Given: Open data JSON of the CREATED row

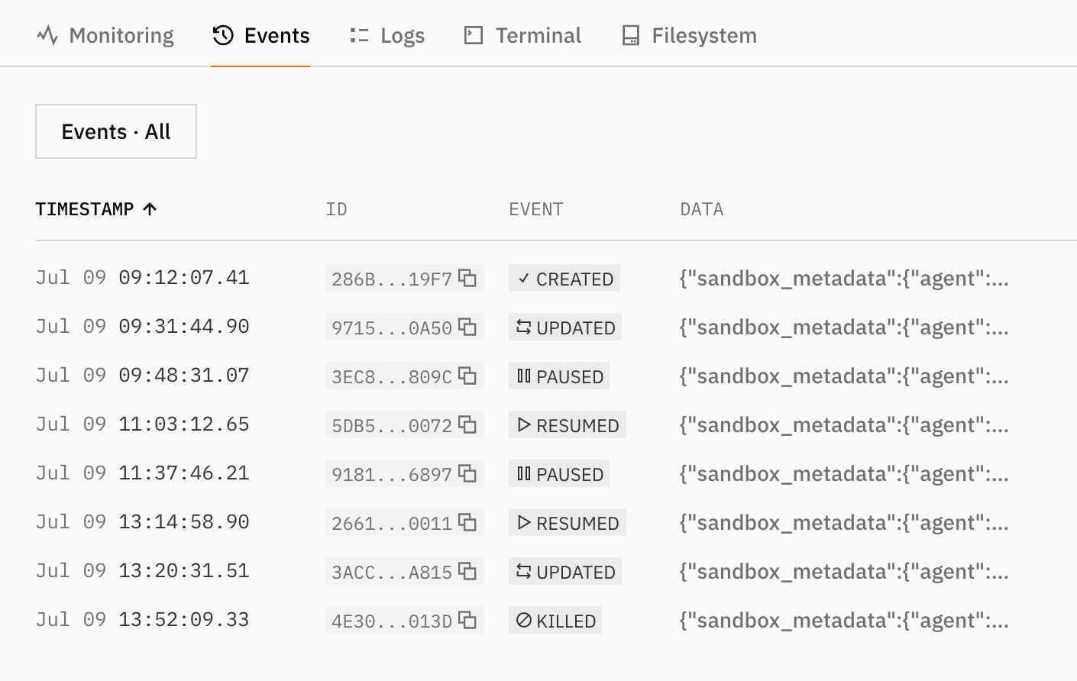Looking at the screenshot, I should pyautogui.click(x=844, y=279).
